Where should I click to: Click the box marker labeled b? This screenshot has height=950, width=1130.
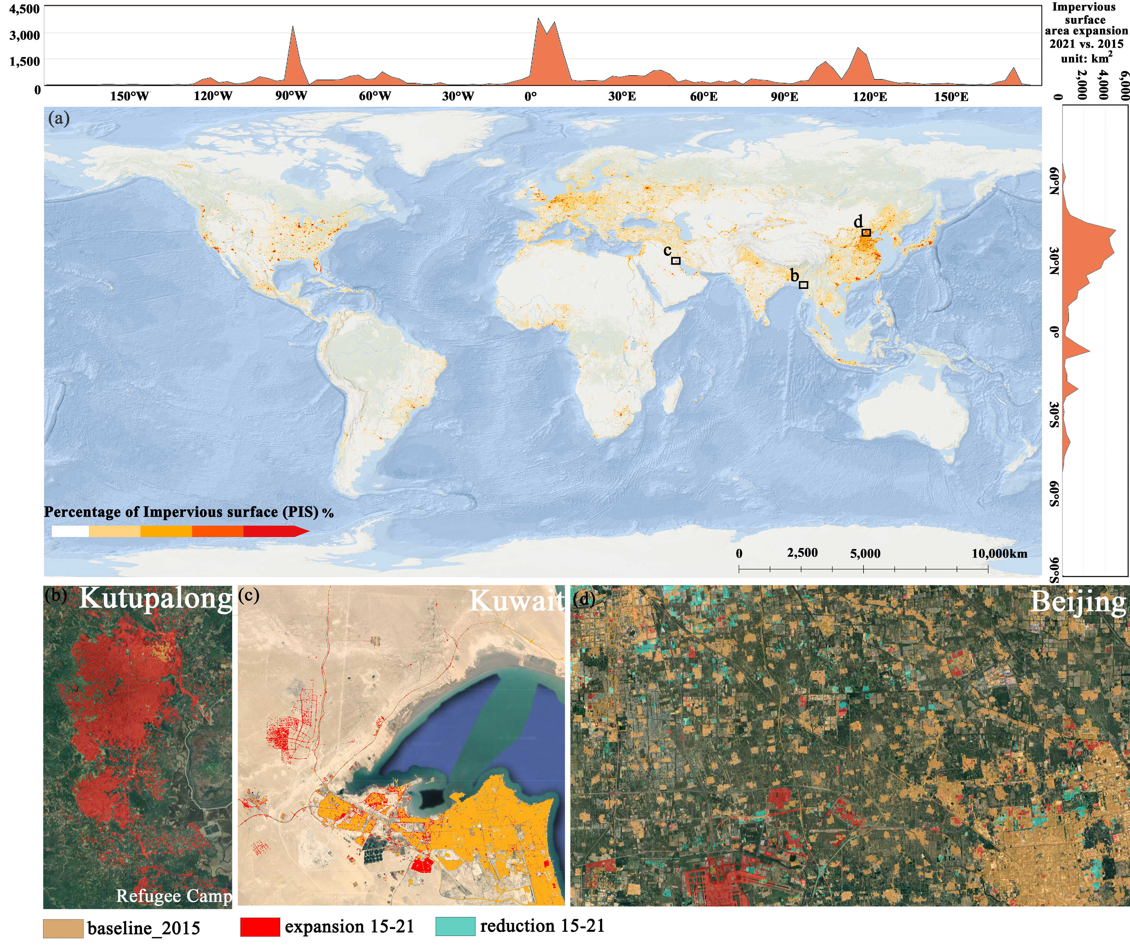coord(803,285)
